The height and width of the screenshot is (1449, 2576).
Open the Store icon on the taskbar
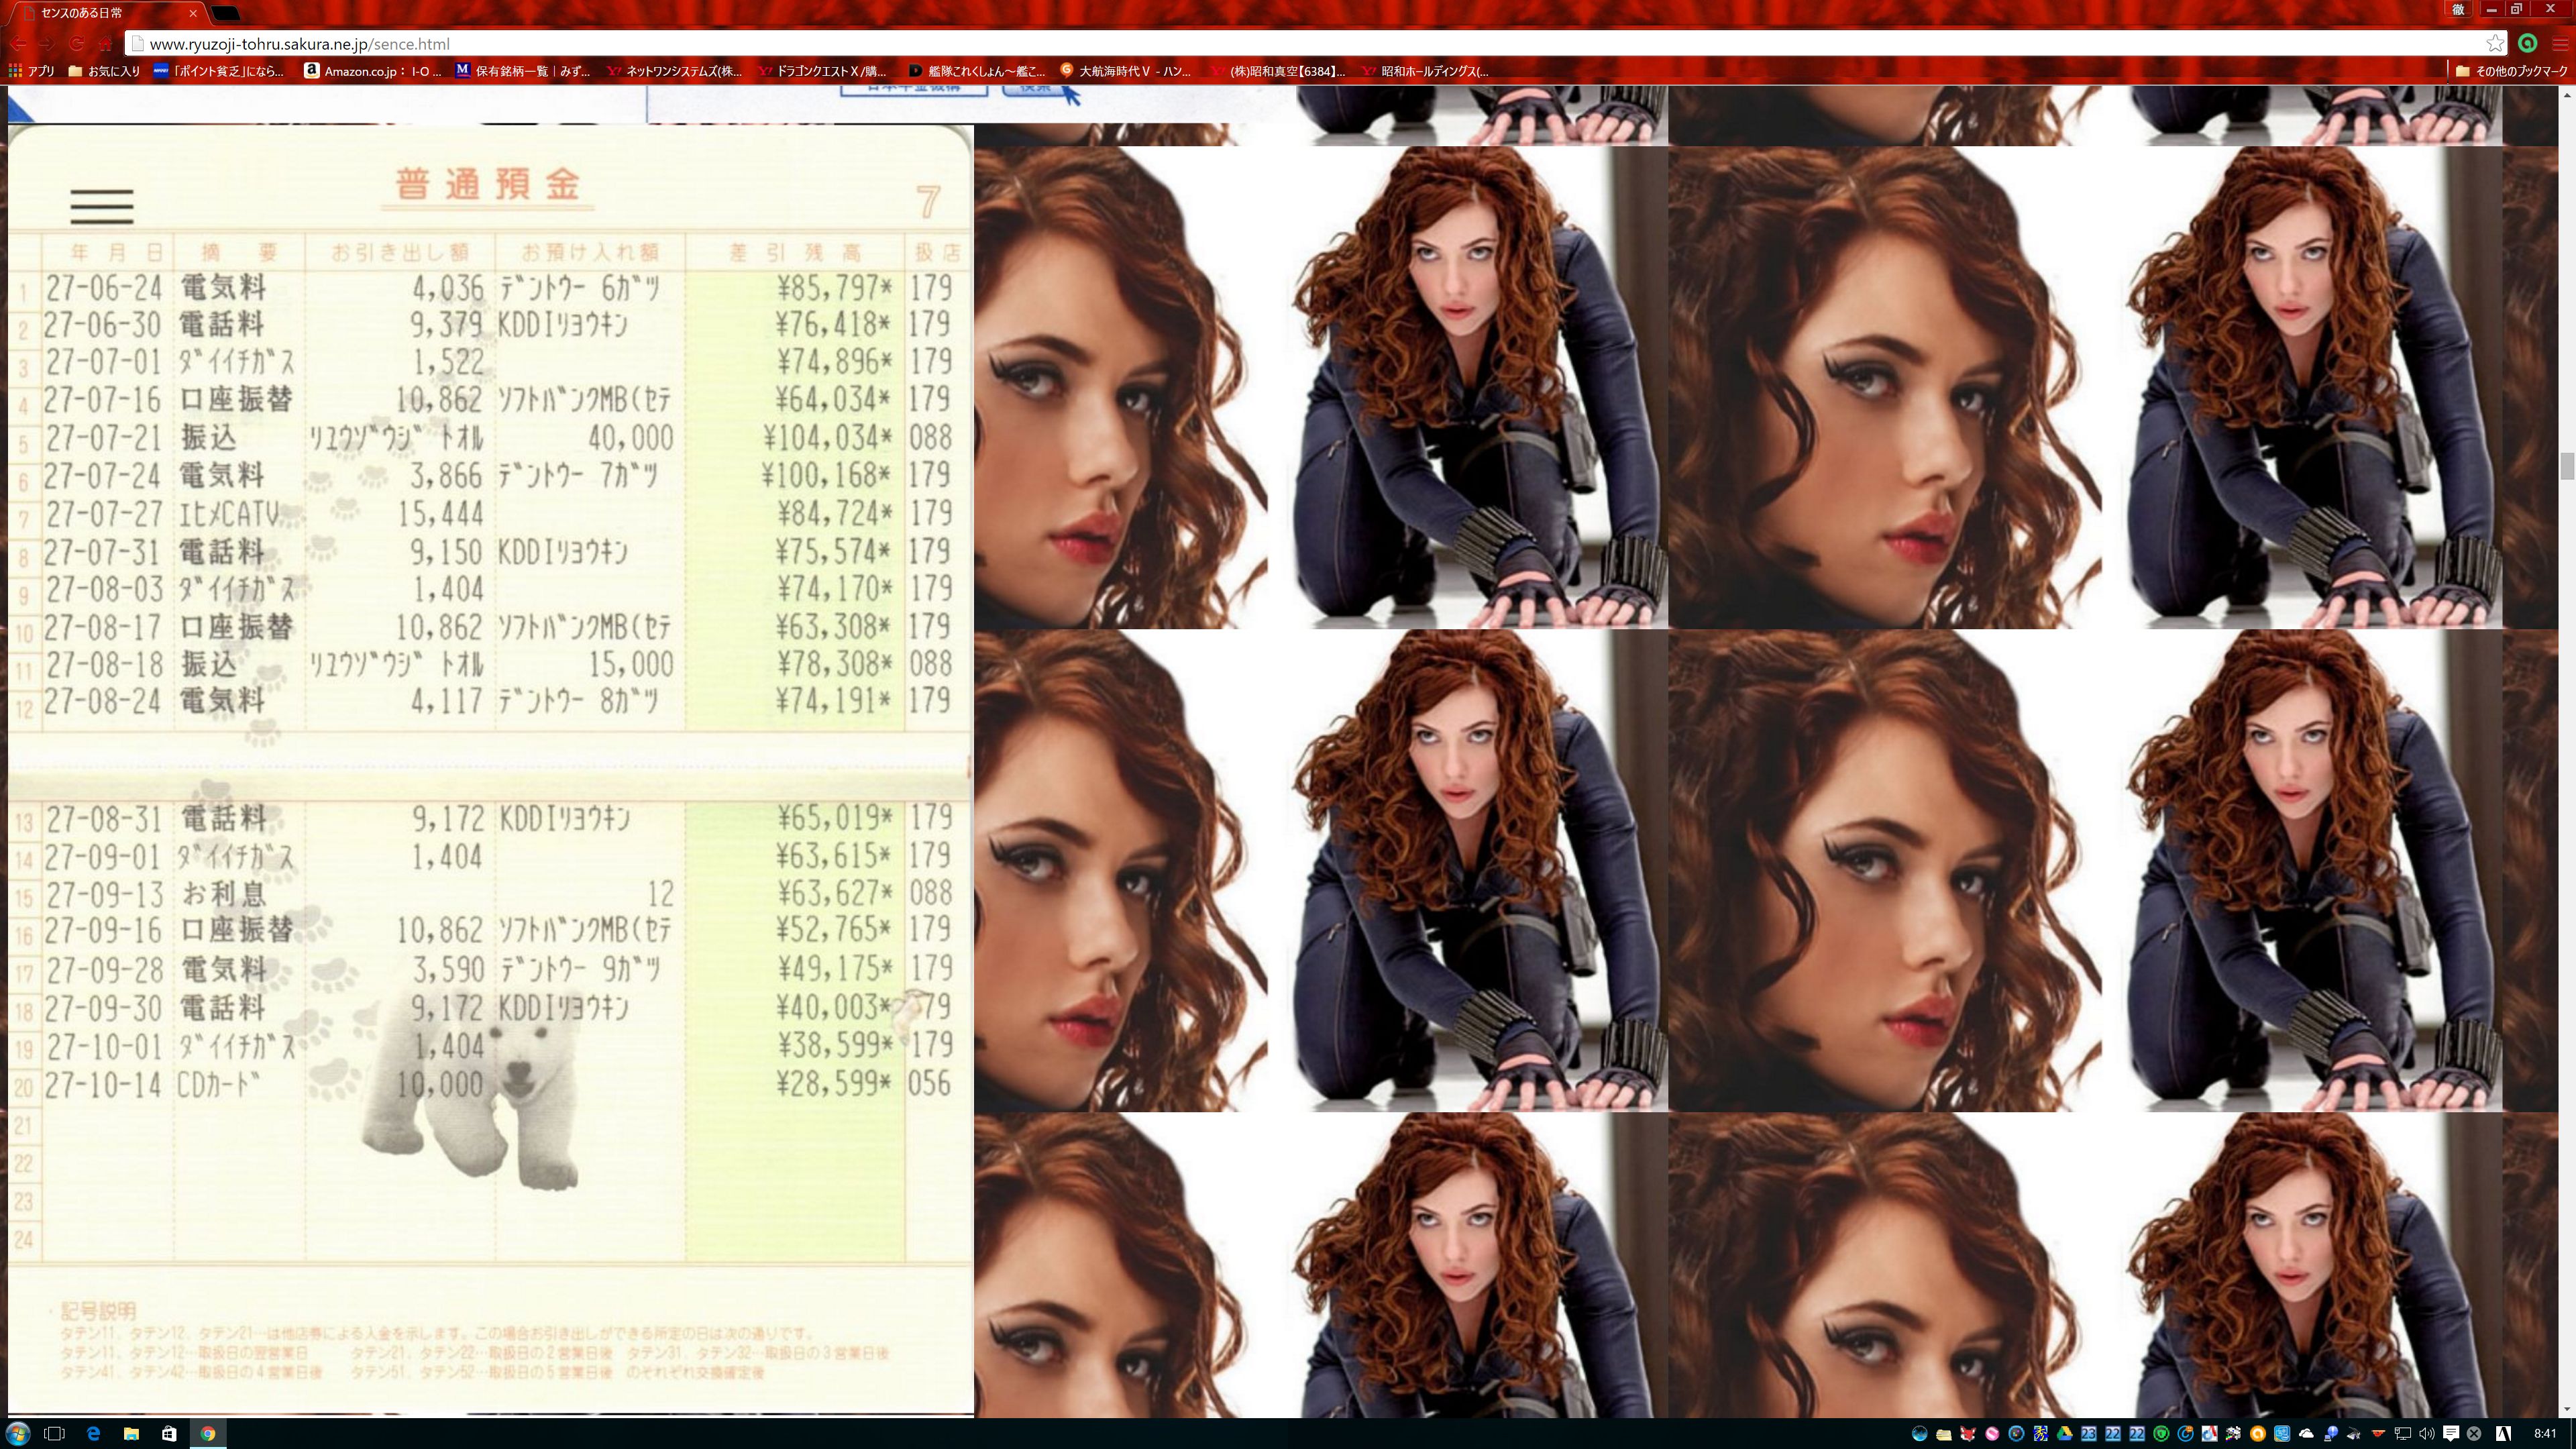click(169, 1433)
